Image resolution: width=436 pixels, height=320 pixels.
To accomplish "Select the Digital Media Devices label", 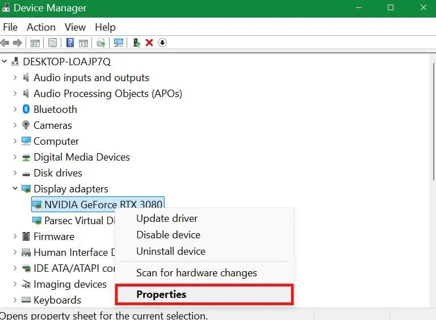I will click(x=82, y=157).
